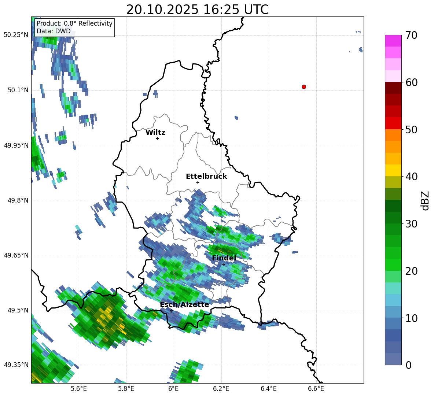This screenshot has width=434, height=396.
Task: Click the 'Product: 0.8° Reflectivity' text
Action: [74, 23]
